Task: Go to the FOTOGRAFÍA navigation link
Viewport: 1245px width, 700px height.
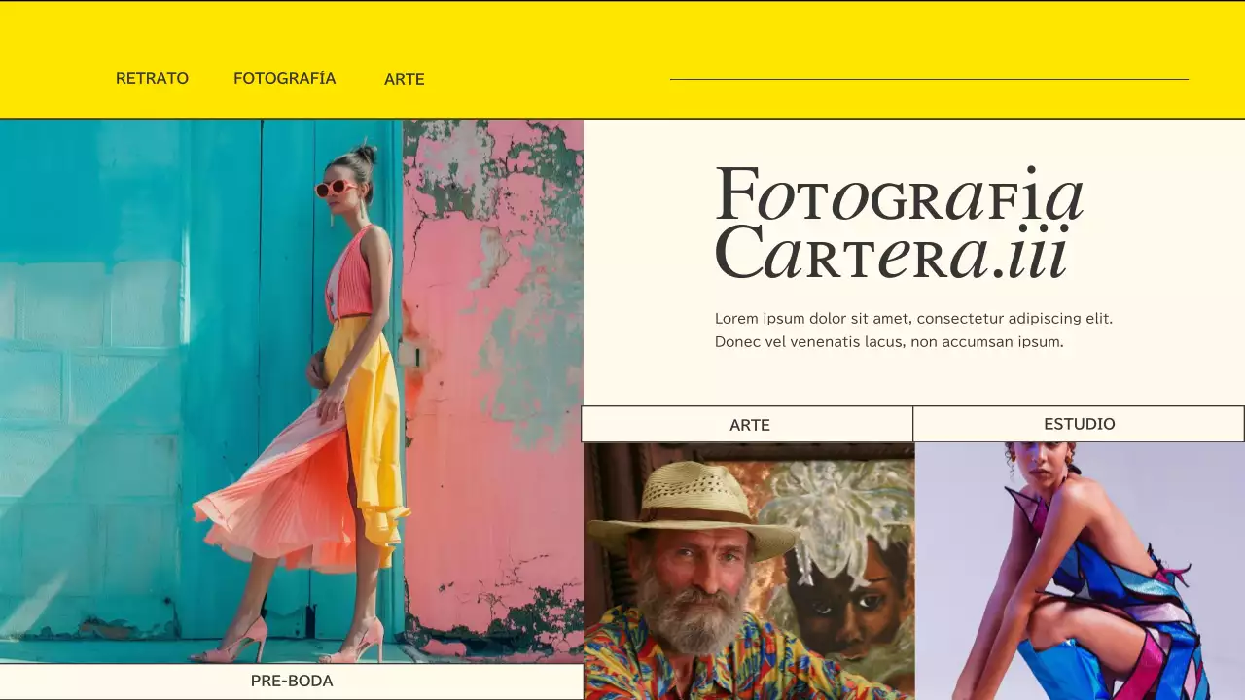Action: [x=284, y=79]
